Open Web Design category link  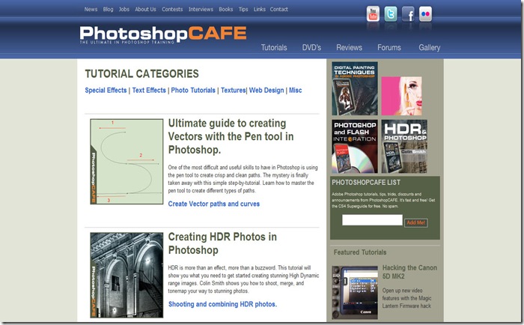266,91
